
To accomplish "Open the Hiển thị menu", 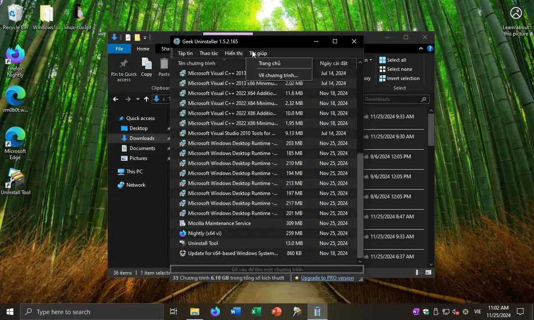I will pyautogui.click(x=234, y=53).
